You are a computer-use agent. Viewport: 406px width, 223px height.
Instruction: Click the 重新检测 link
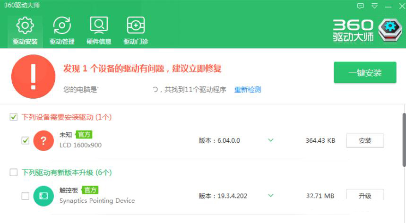click(x=248, y=90)
